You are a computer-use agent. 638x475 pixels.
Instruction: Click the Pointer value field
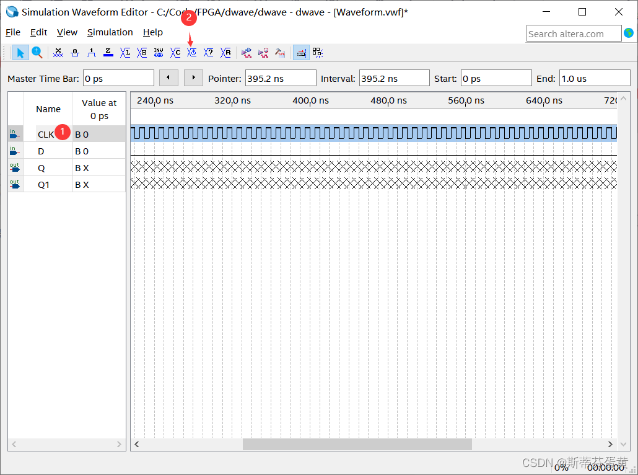click(x=281, y=78)
